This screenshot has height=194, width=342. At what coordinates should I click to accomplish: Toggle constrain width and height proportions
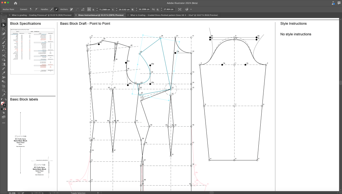153,9
